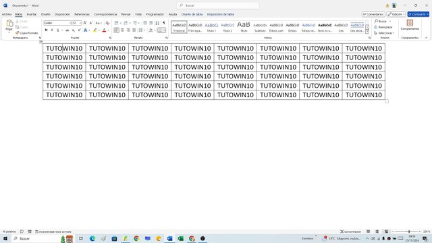Switch to web layout view in status bar
Image resolution: width=432 pixels, height=243 pixels.
(x=386, y=232)
